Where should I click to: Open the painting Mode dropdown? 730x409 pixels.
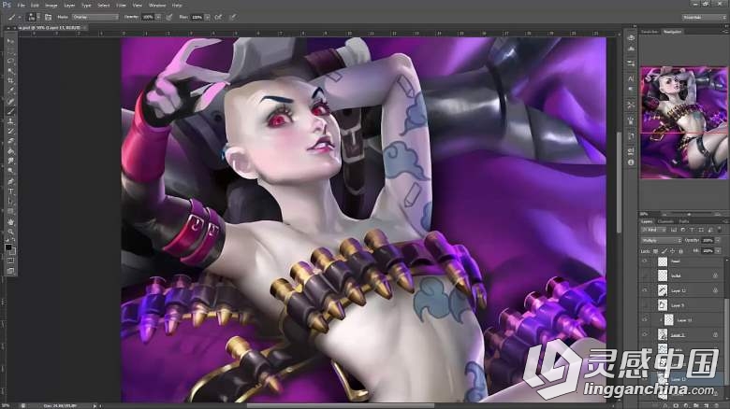[x=95, y=17]
